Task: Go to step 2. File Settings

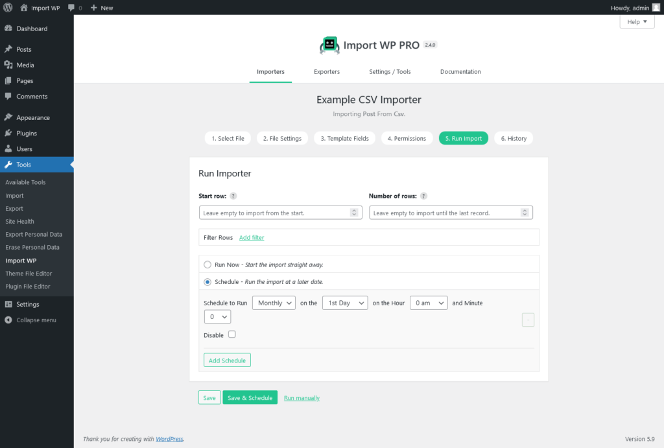Action: [283, 139]
